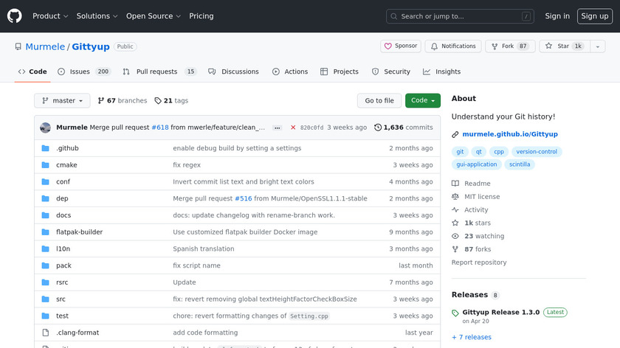Open the star lists dropdown arrow

click(x=597, y=46)
